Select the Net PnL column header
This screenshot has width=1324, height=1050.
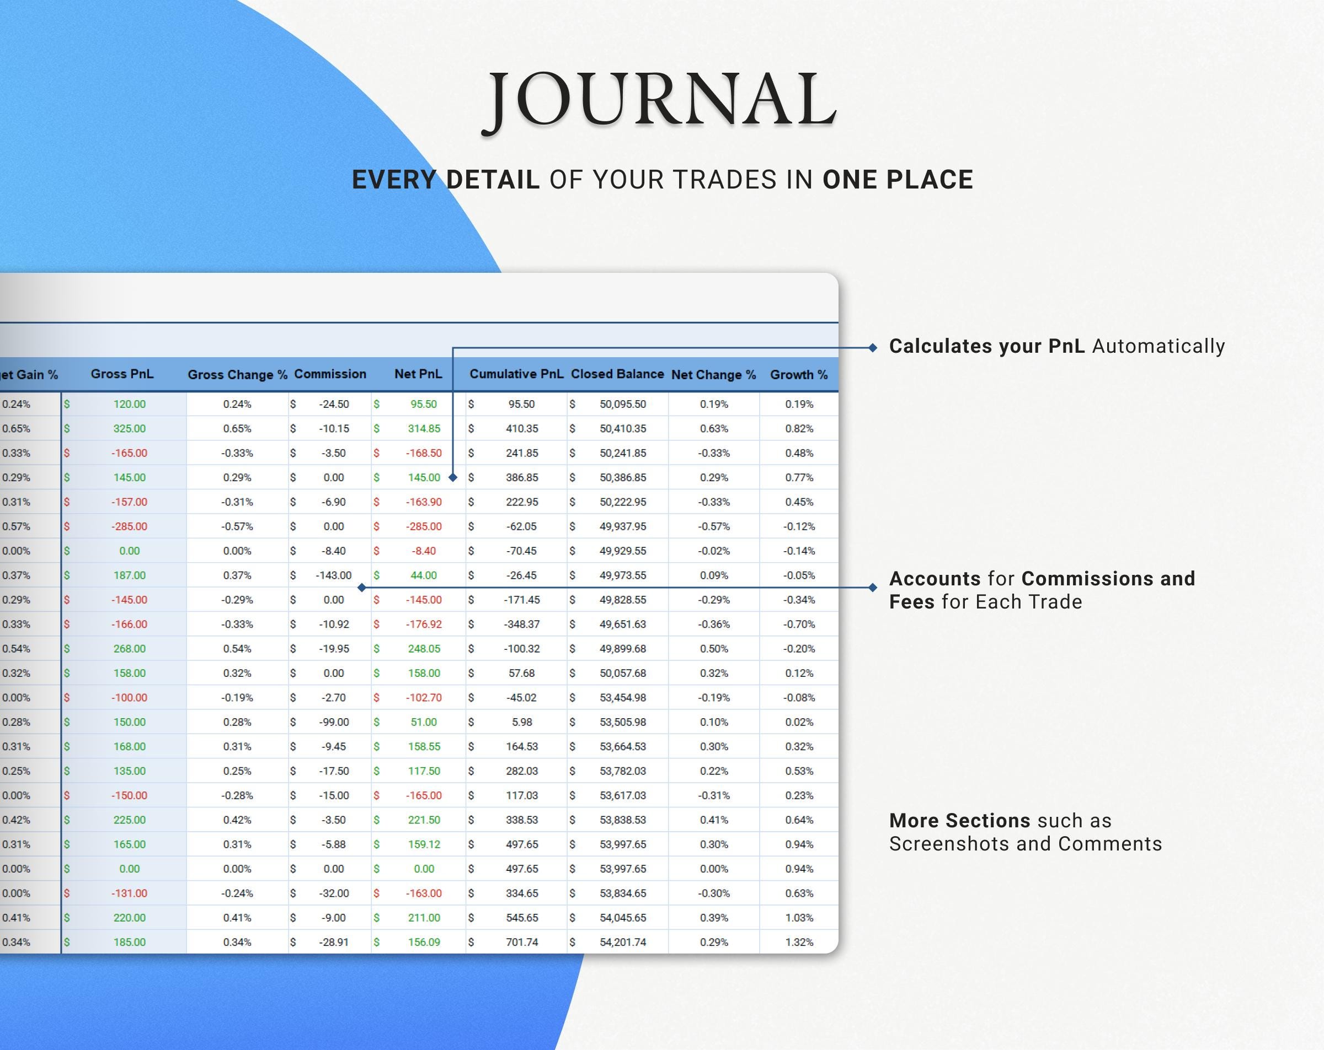419,374
